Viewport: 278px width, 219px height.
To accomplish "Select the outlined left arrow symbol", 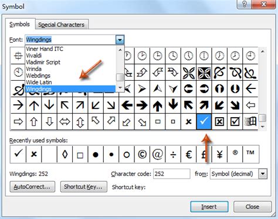I will click(250, 105).
